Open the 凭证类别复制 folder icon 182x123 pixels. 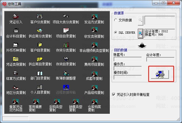click(x=16, y=59)
